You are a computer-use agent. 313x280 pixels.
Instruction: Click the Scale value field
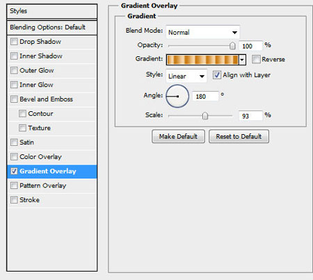250,115
